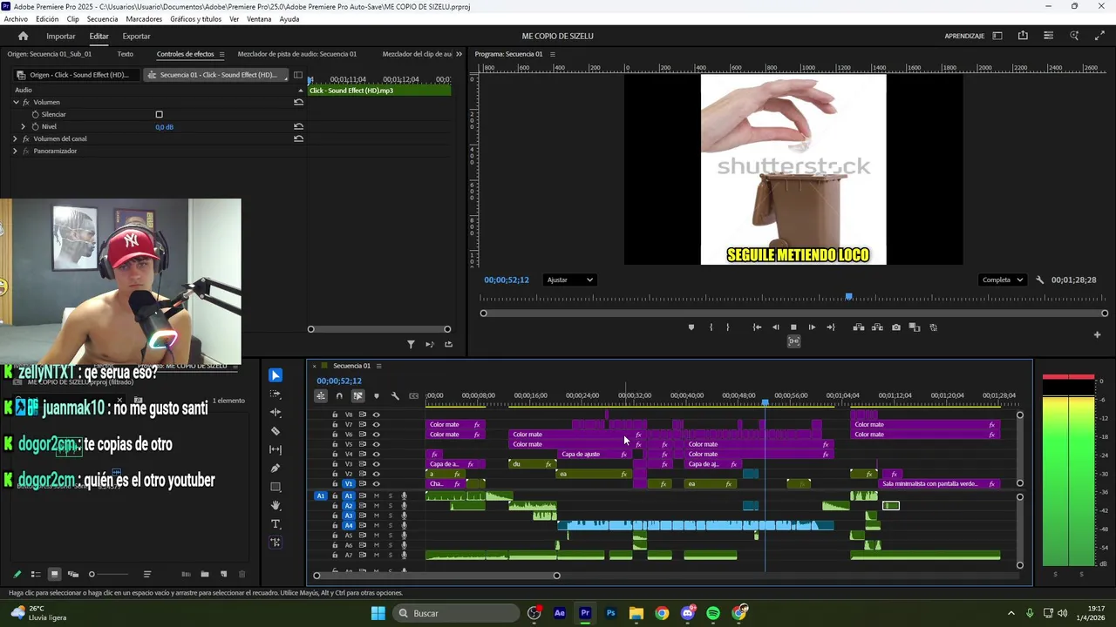Toggle Snap in timeline magnet icon
The width and height of the screenshot is (1116, 627).
pos(339,396)
